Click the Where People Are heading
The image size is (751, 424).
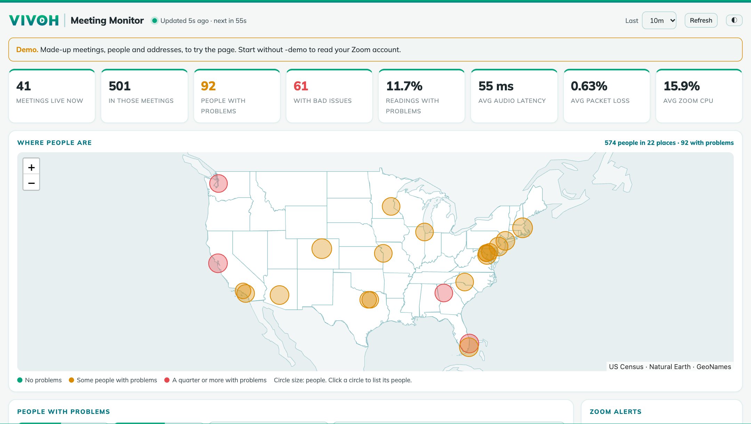coord(55,142)
